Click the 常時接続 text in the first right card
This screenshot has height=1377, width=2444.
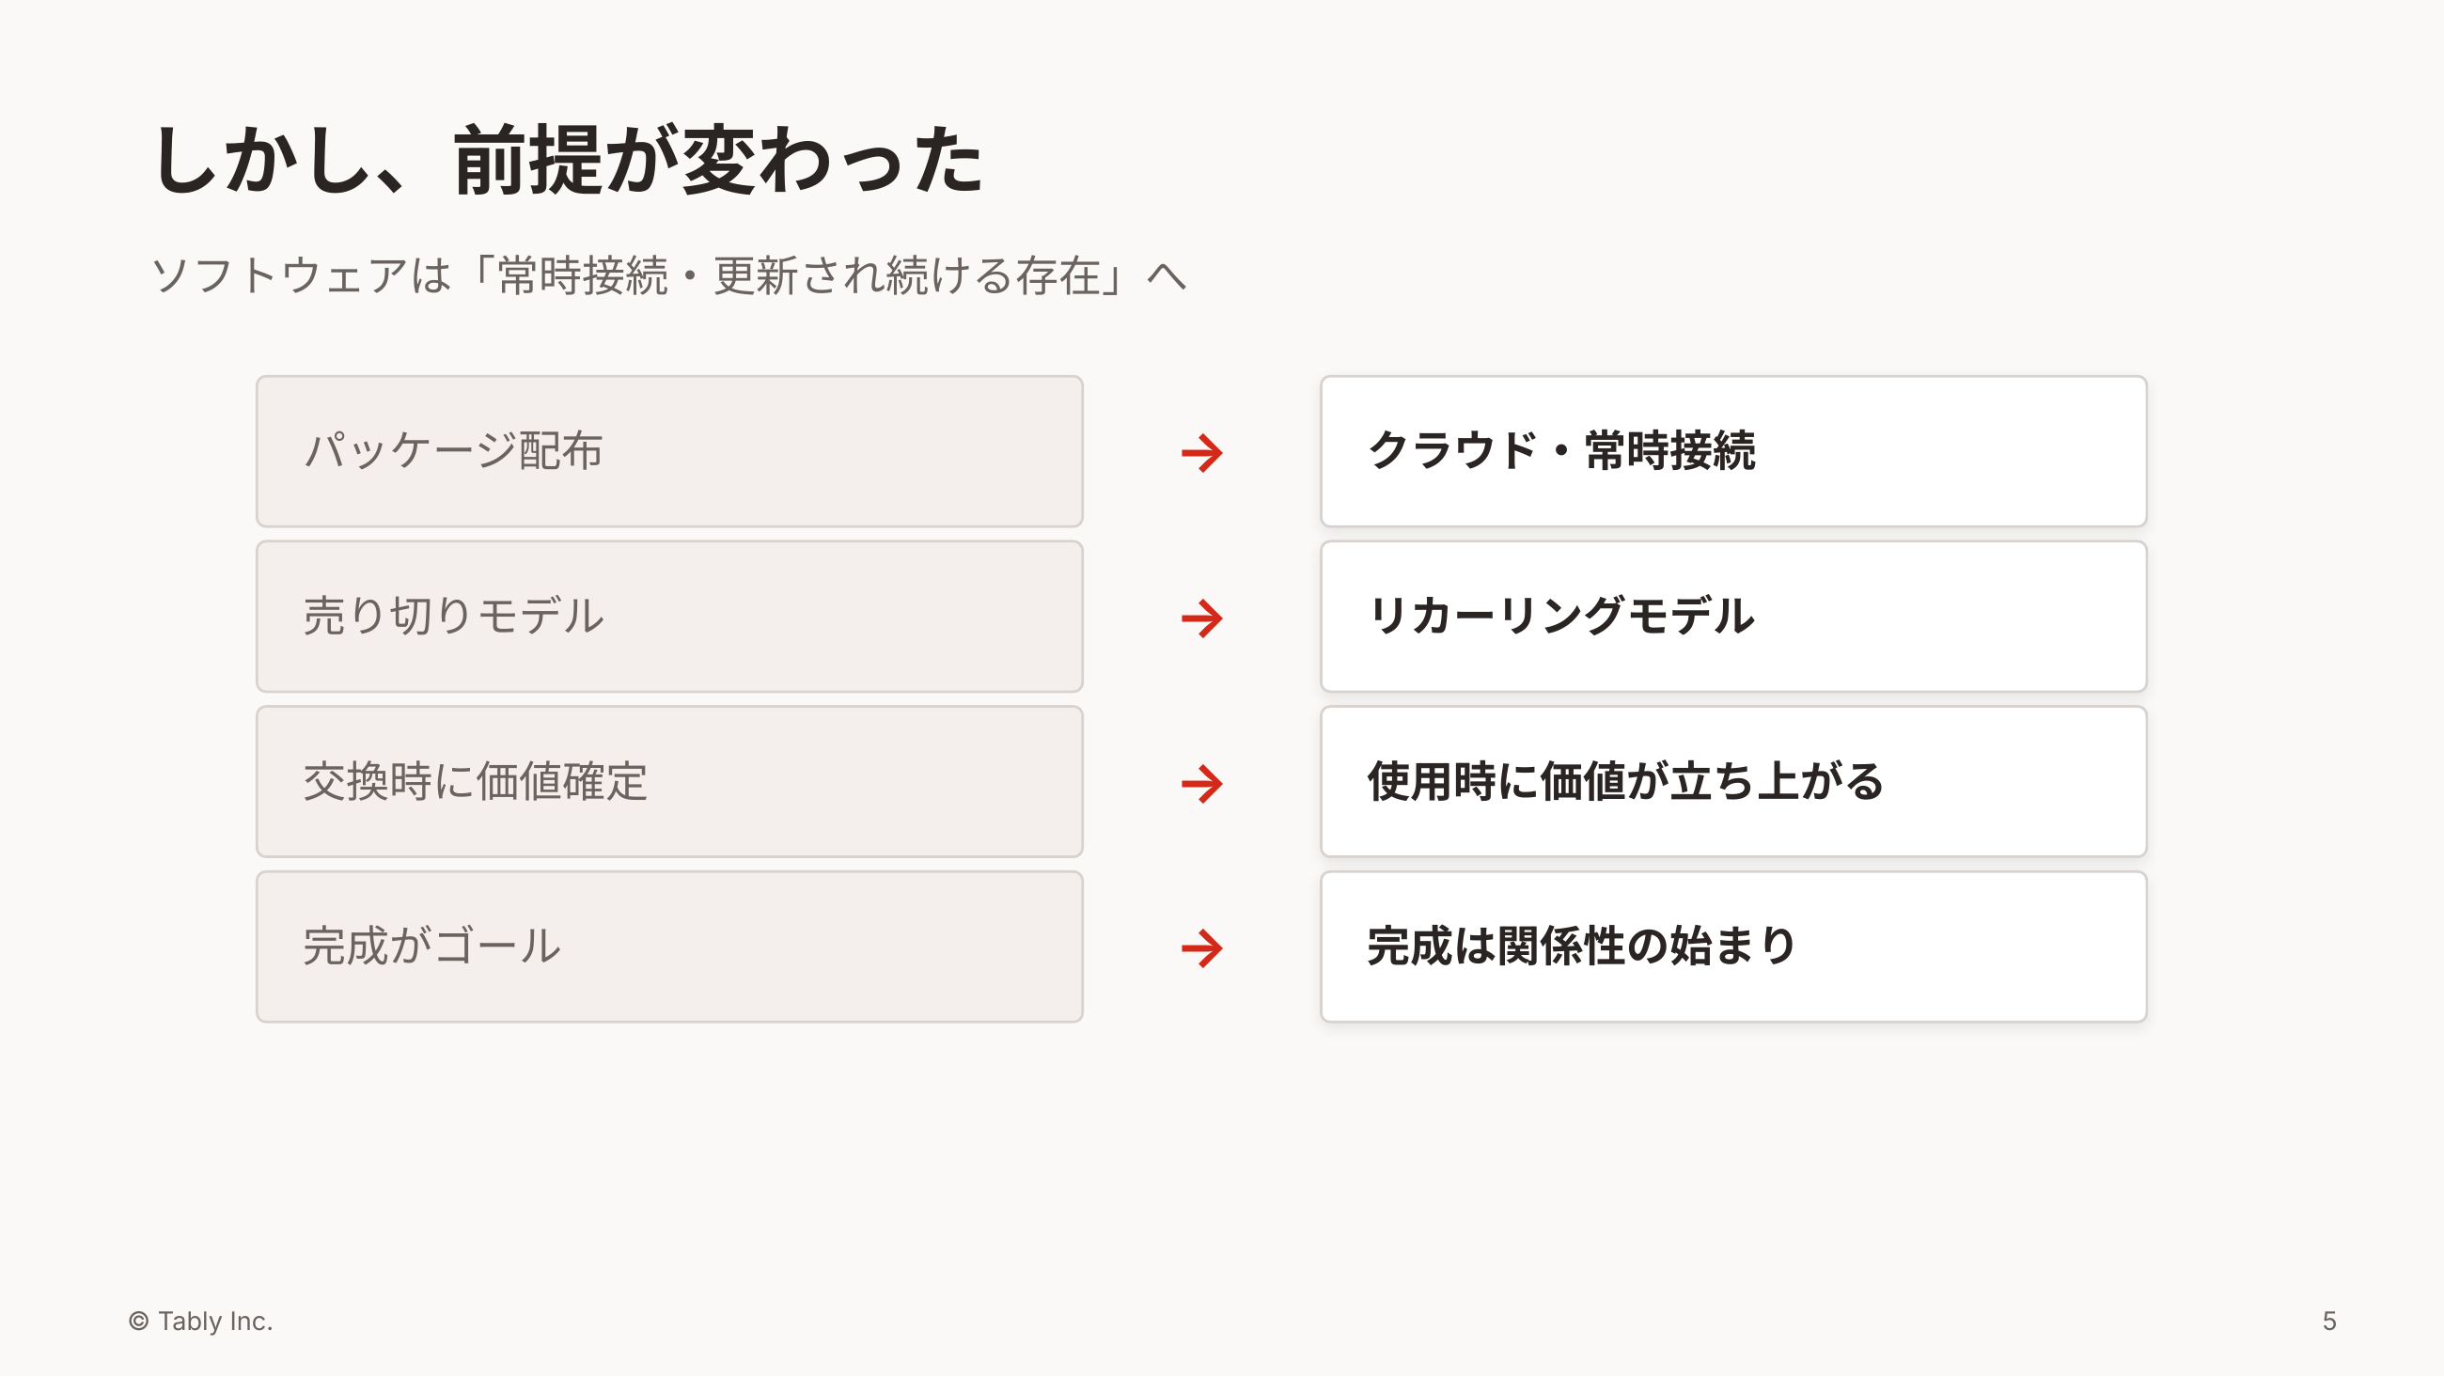pyautogui.click(x=1669, y=451)
